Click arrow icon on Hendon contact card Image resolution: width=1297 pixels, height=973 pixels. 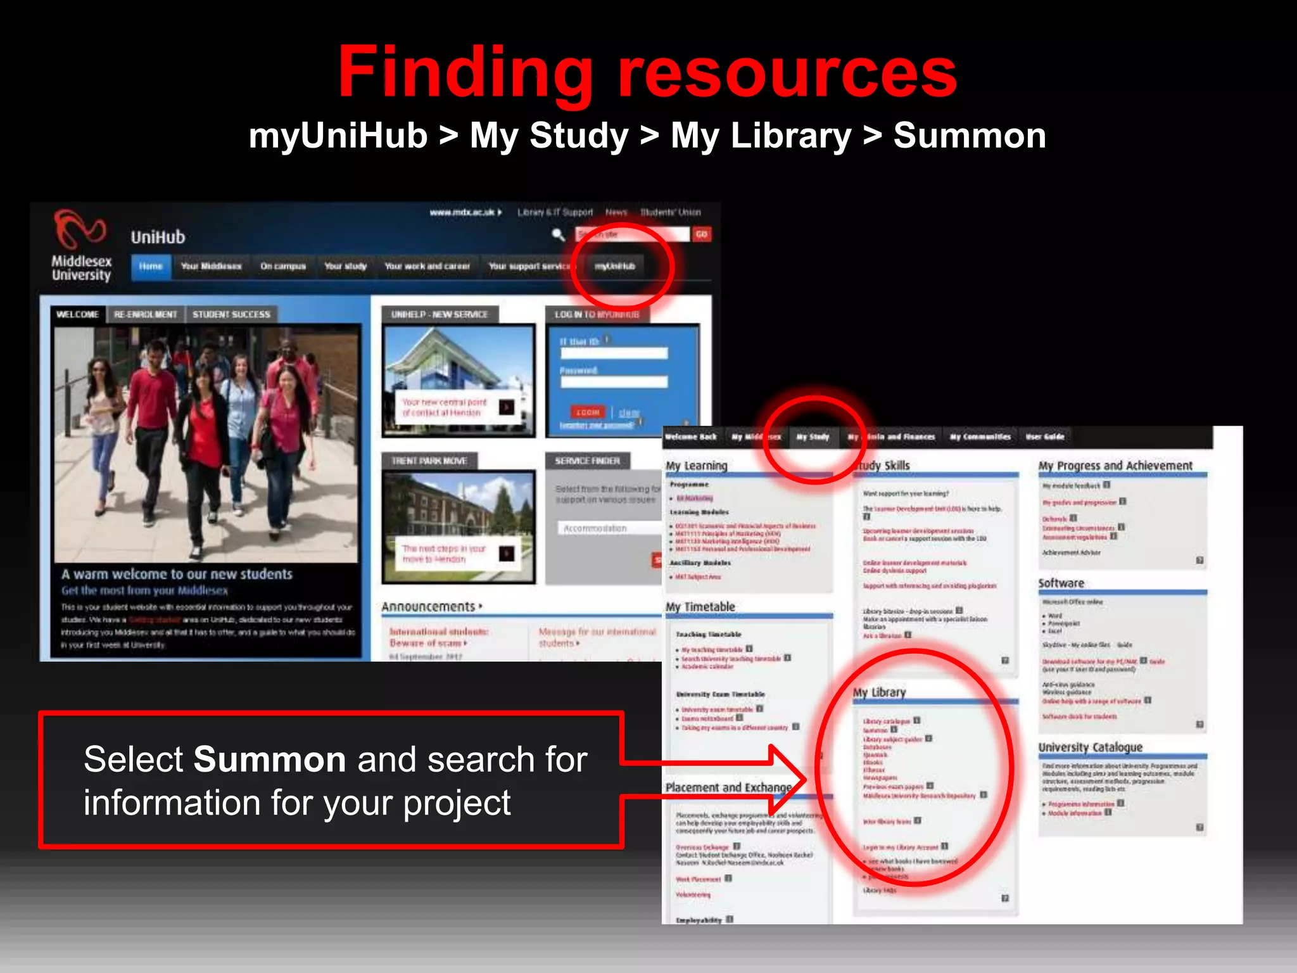tap(507, 407)
